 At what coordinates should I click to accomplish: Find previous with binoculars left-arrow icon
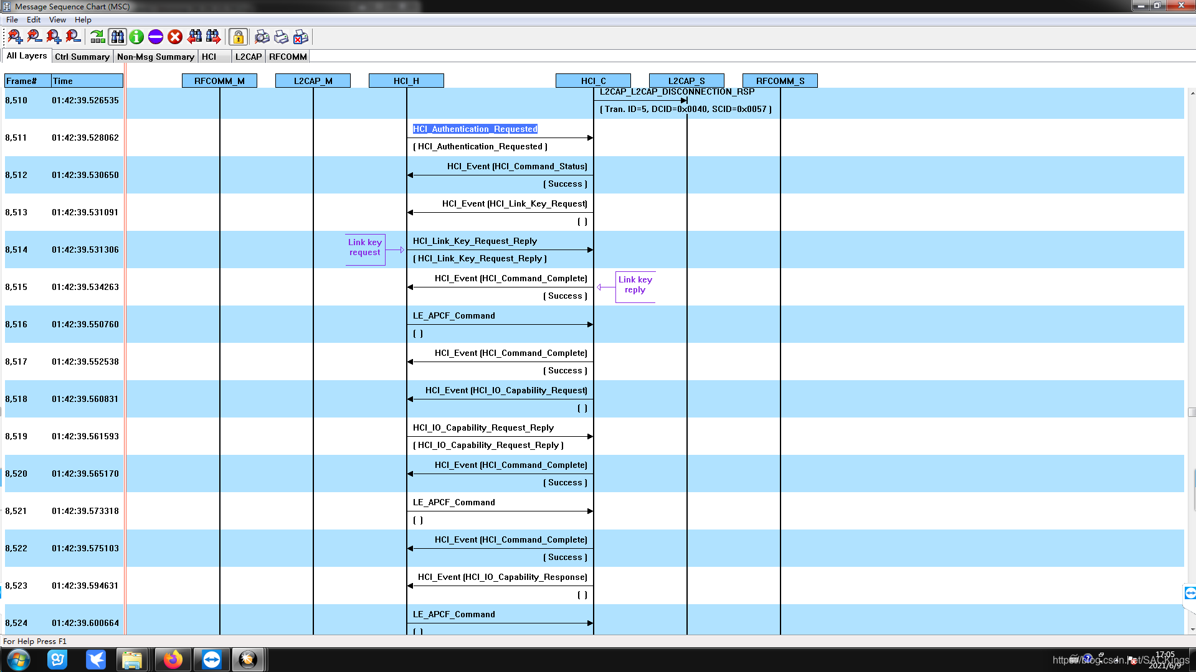point(194,37)
